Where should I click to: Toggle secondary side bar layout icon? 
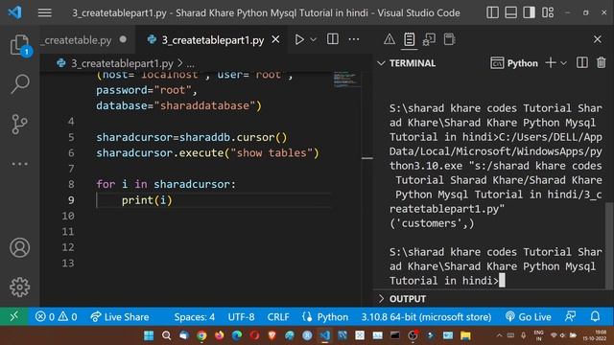coord(529,12)
